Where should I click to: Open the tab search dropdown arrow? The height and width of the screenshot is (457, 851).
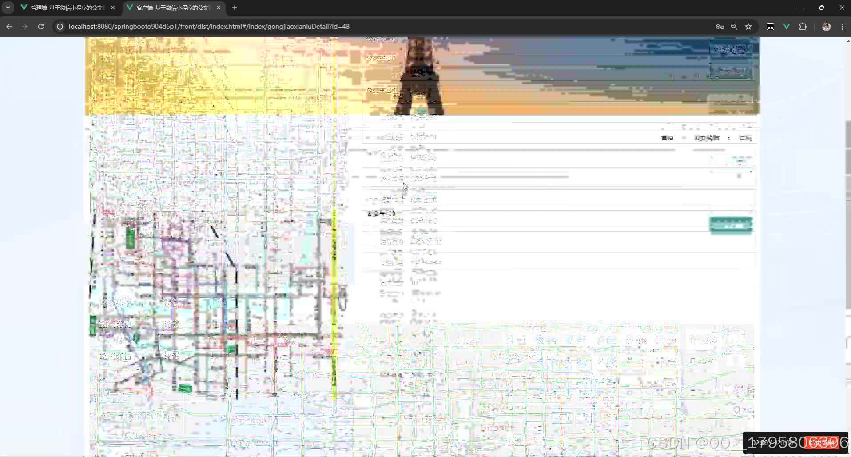(8, 8)
